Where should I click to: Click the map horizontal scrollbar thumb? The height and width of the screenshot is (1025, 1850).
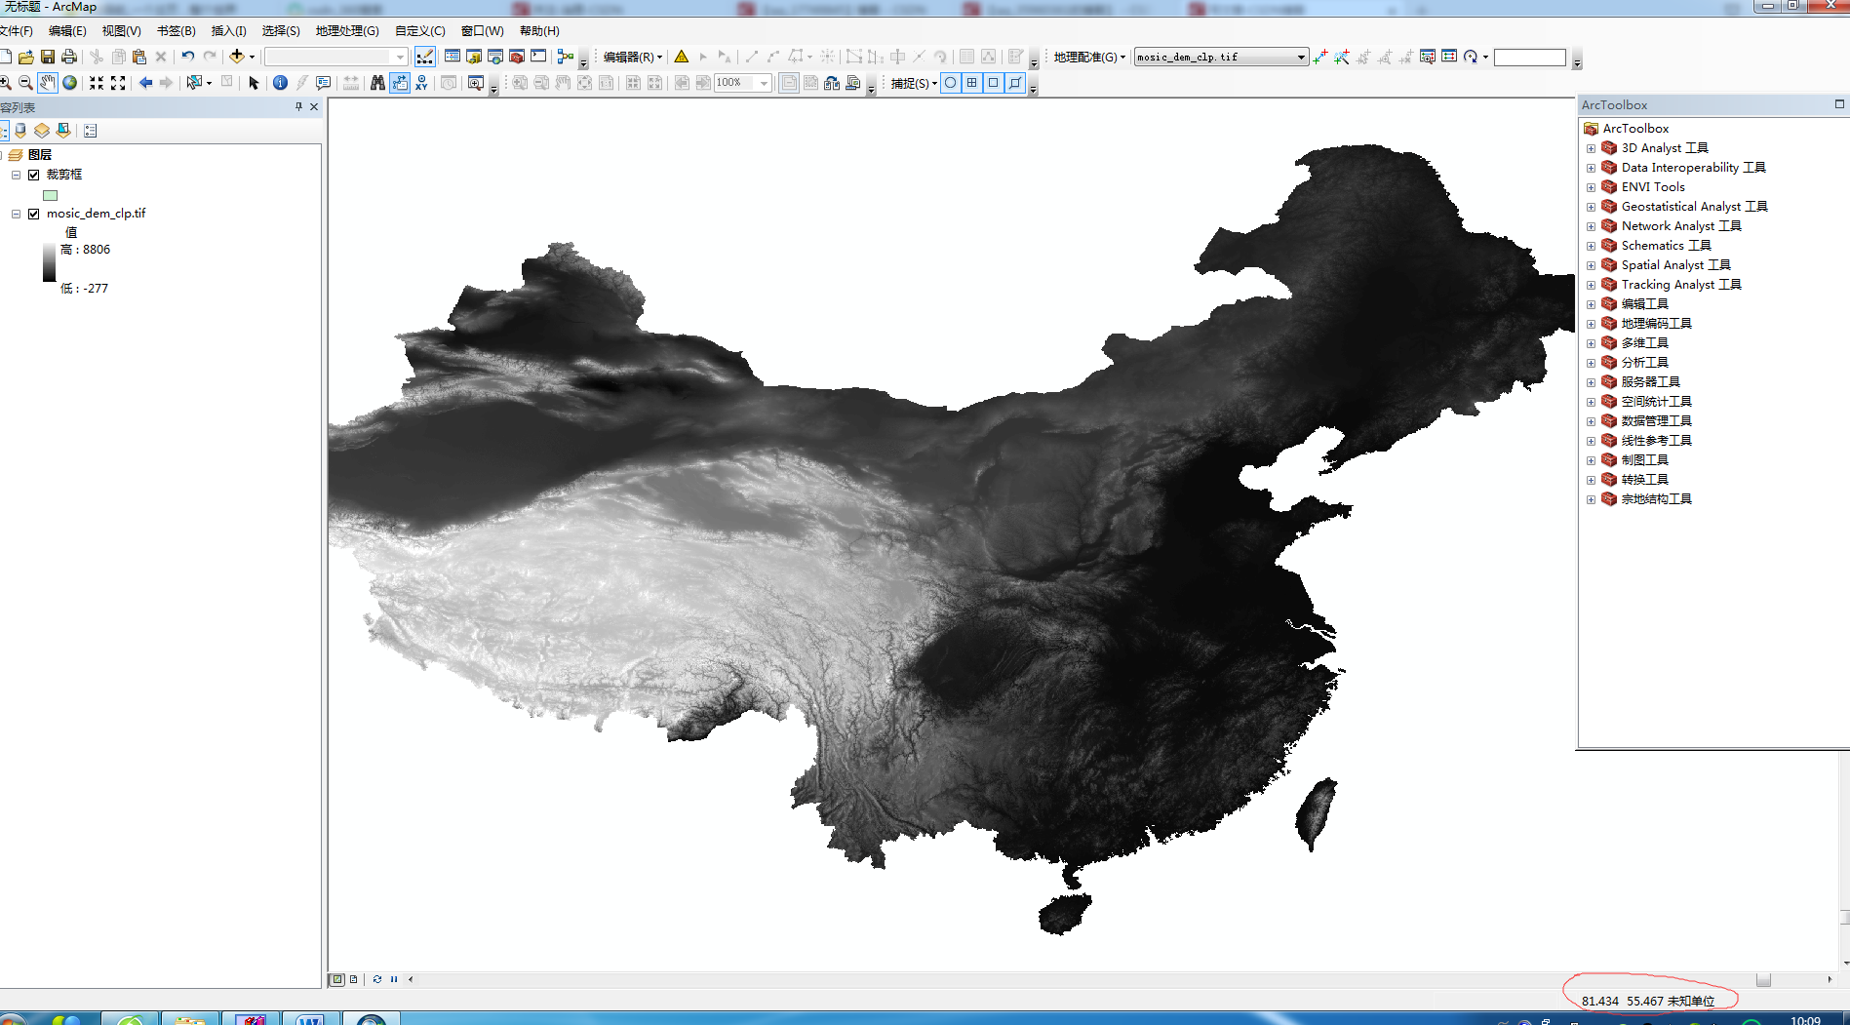(x=1763, y=979)
